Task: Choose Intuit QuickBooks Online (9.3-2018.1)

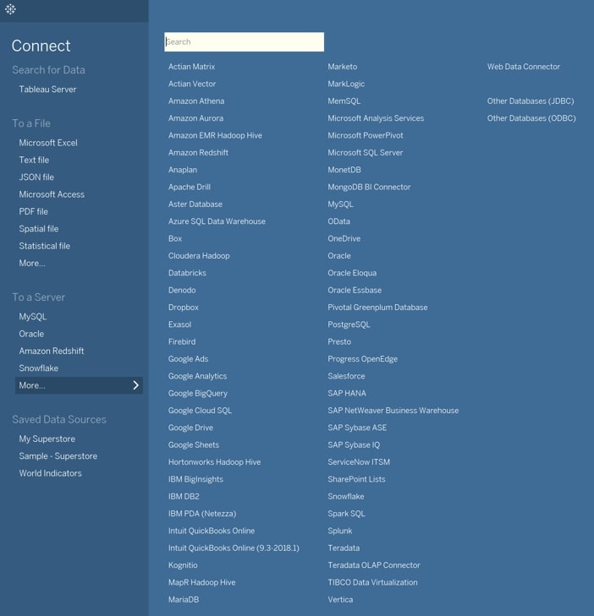Action: tap(234, 548)
